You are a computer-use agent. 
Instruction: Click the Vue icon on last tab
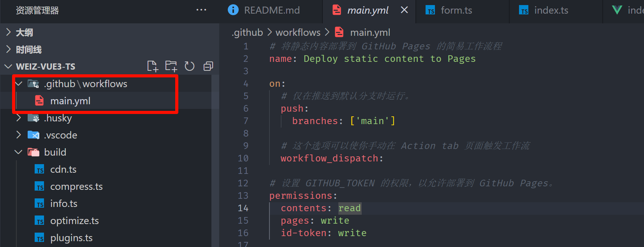[x=617, y=10]
